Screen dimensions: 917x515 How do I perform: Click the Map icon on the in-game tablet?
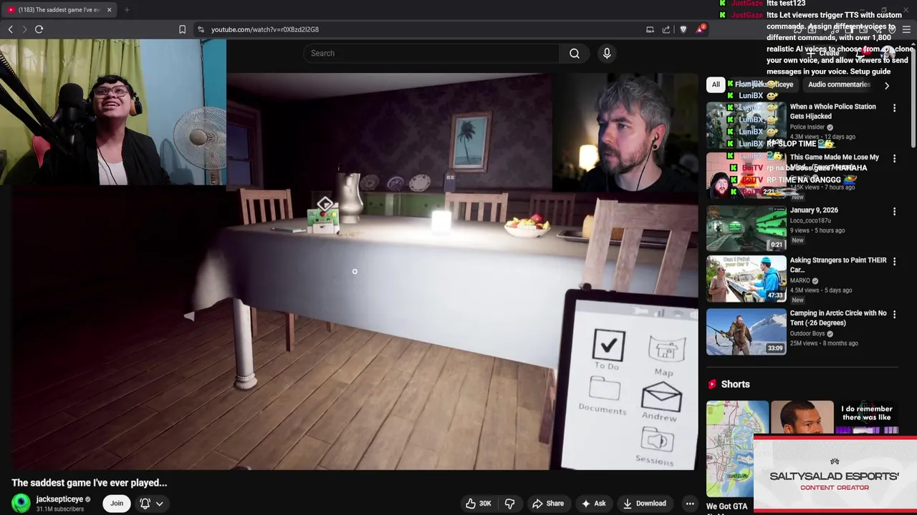point(666,350)
